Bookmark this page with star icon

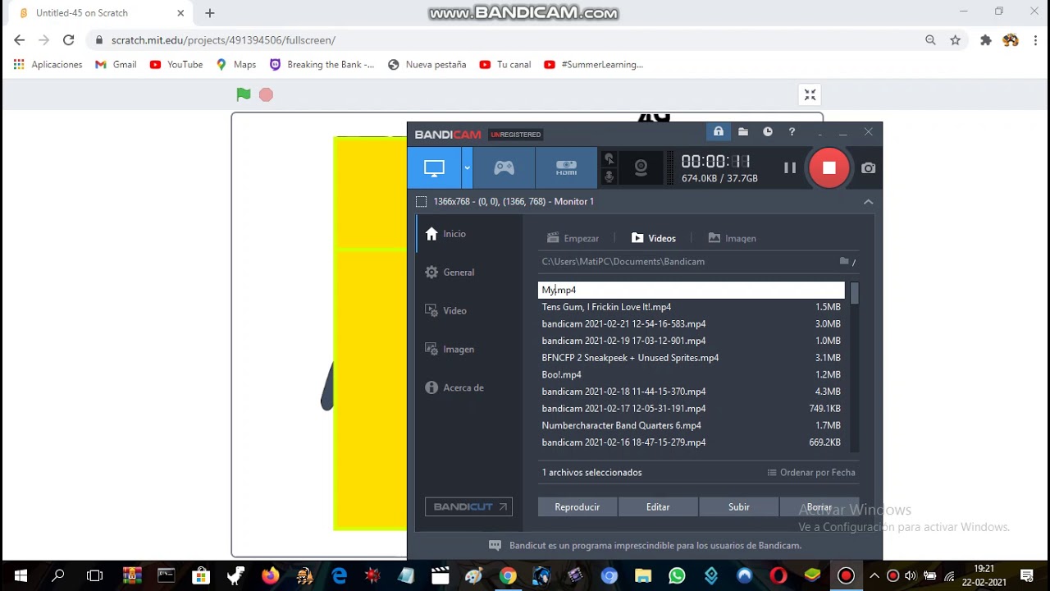(955, 40)
